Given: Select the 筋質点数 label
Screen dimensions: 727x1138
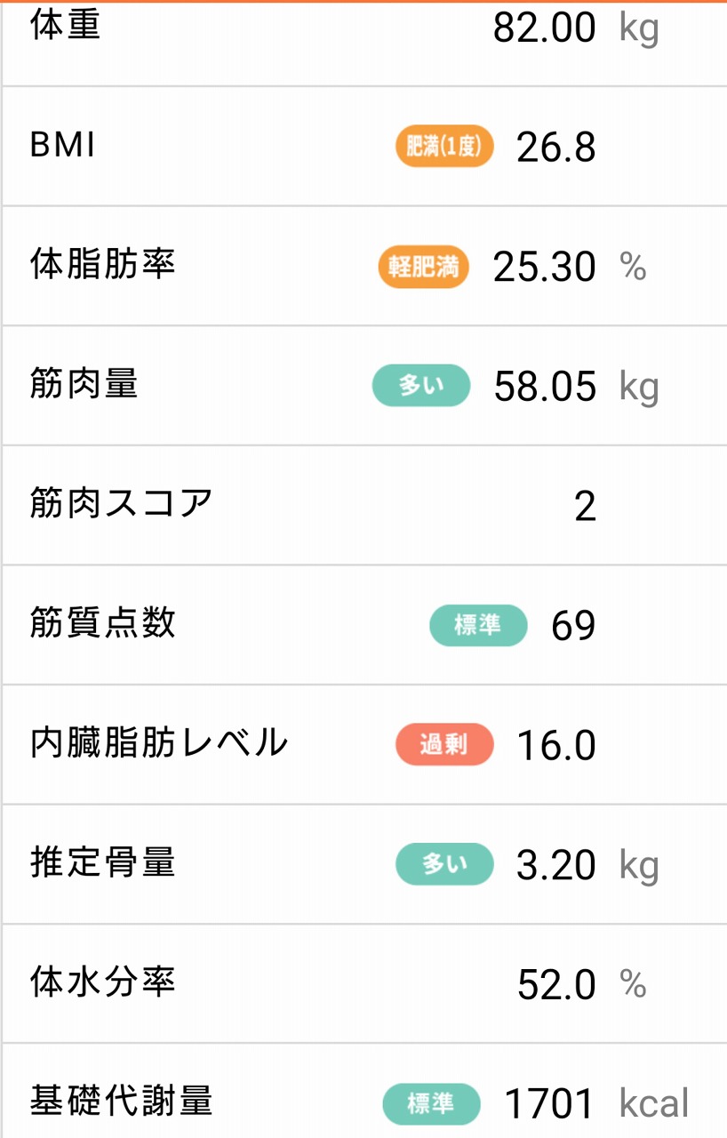Looking at the screenshot, I should point(103,624).
